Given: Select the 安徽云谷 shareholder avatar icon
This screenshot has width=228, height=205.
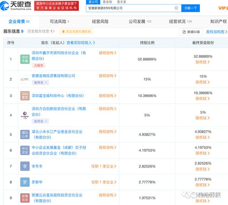Looking at the screenshot, I should 25,198.
